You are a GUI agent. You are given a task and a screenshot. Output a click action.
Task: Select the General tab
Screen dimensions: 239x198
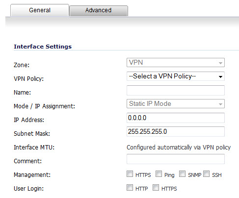pyautogui.click(x=40, y=10)
